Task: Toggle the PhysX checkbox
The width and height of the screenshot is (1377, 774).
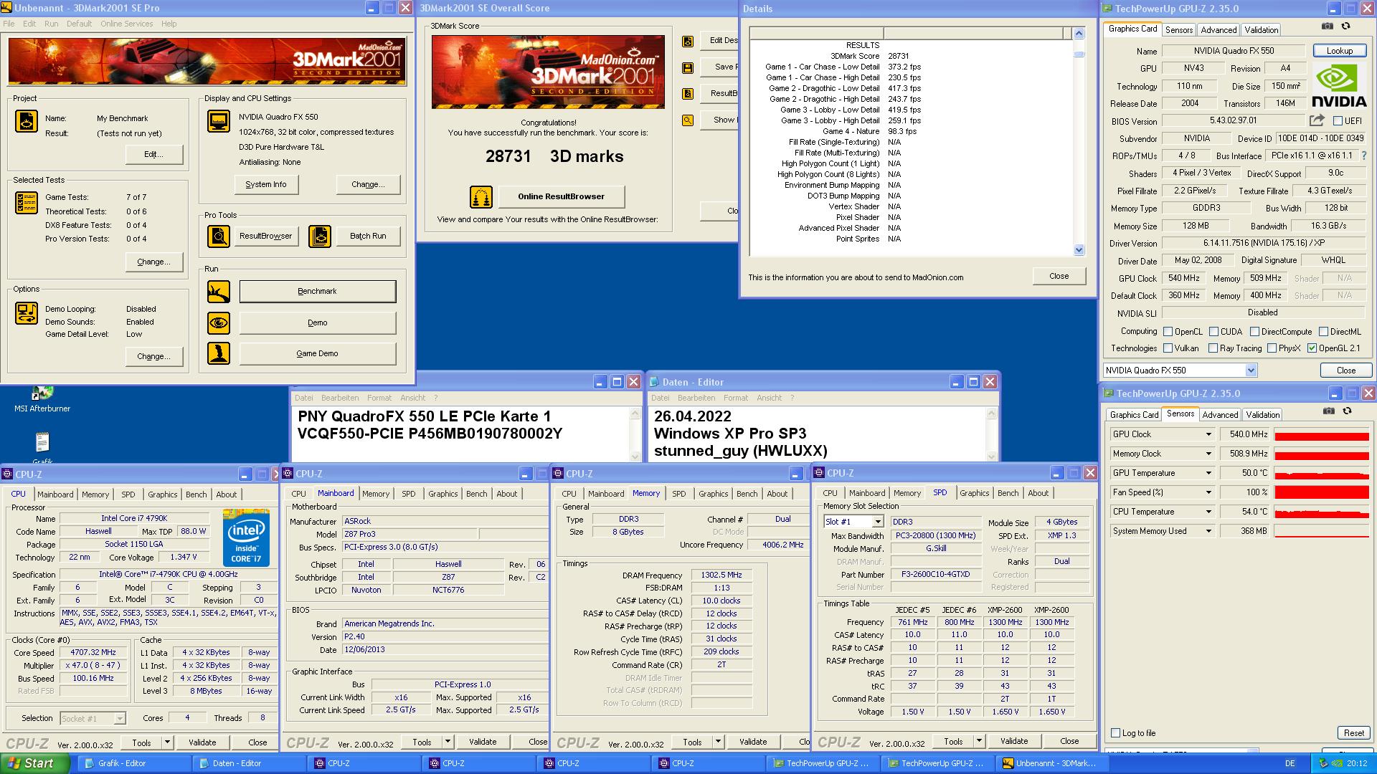Action: [x=1272, y=348]
